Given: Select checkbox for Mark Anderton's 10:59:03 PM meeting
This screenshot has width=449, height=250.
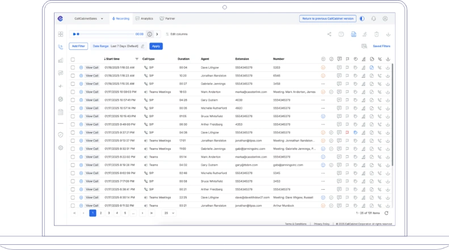Looking at the screenshot, I should [73, 91].
